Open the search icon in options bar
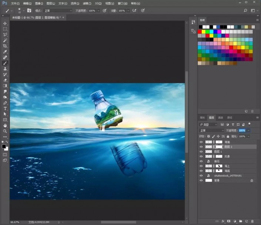The image size is (261, 225). 245,11
